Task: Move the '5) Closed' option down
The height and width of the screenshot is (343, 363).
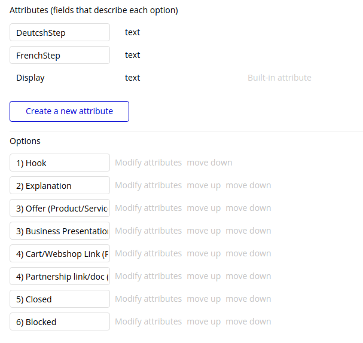Action: pos(248,299)
